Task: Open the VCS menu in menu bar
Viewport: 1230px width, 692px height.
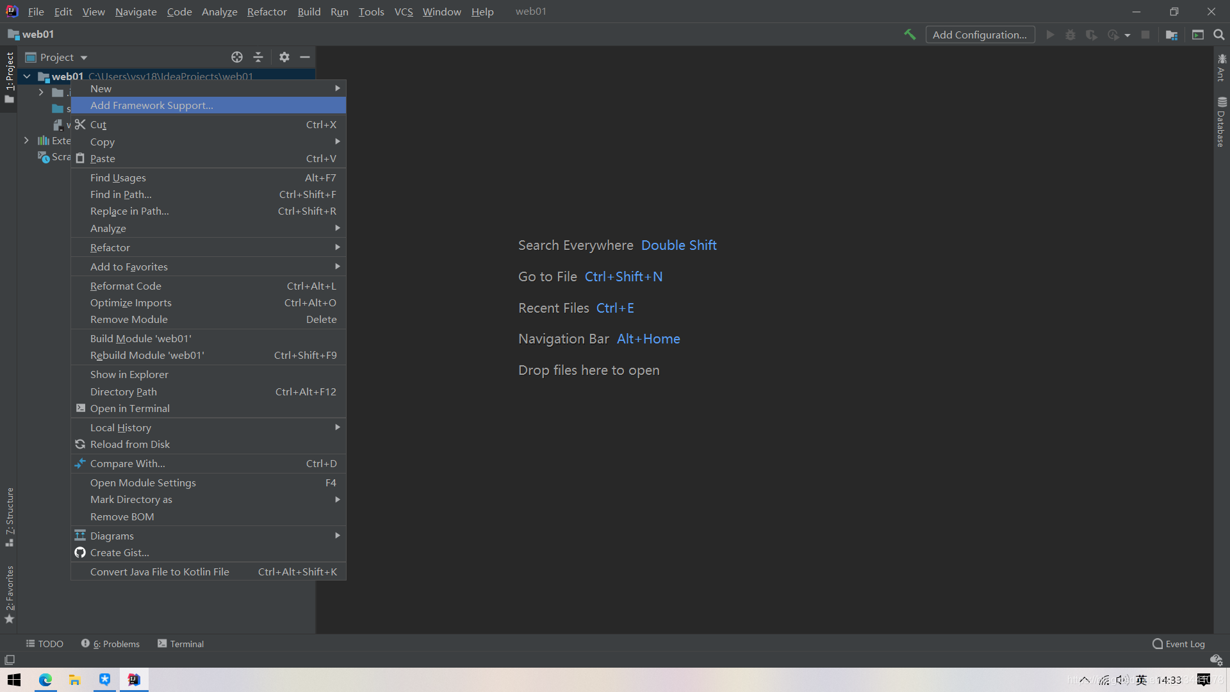Action: coord(404,11)
